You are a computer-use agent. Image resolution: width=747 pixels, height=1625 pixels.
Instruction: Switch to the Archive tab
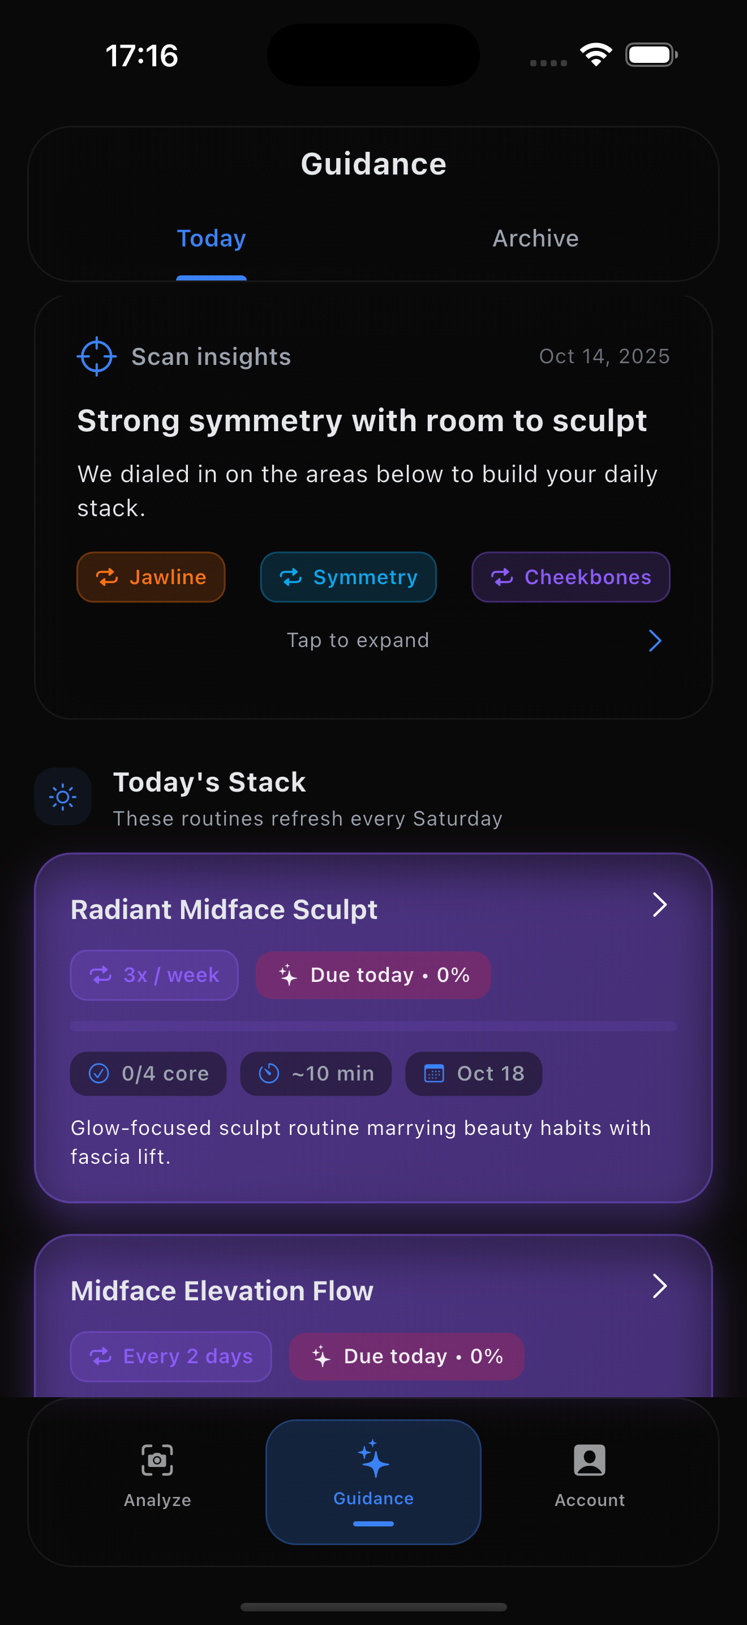[x=535, y=239]
